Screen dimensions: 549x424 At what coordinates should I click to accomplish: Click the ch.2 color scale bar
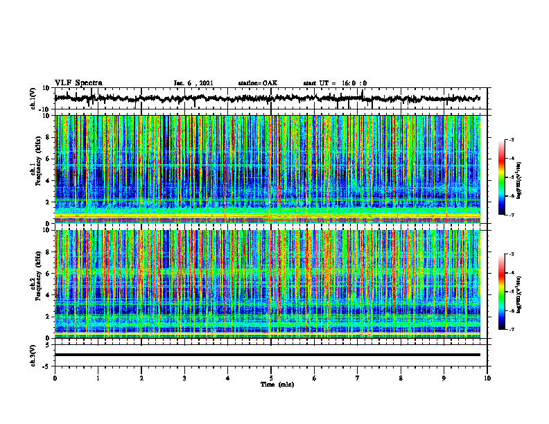point(501,292)
